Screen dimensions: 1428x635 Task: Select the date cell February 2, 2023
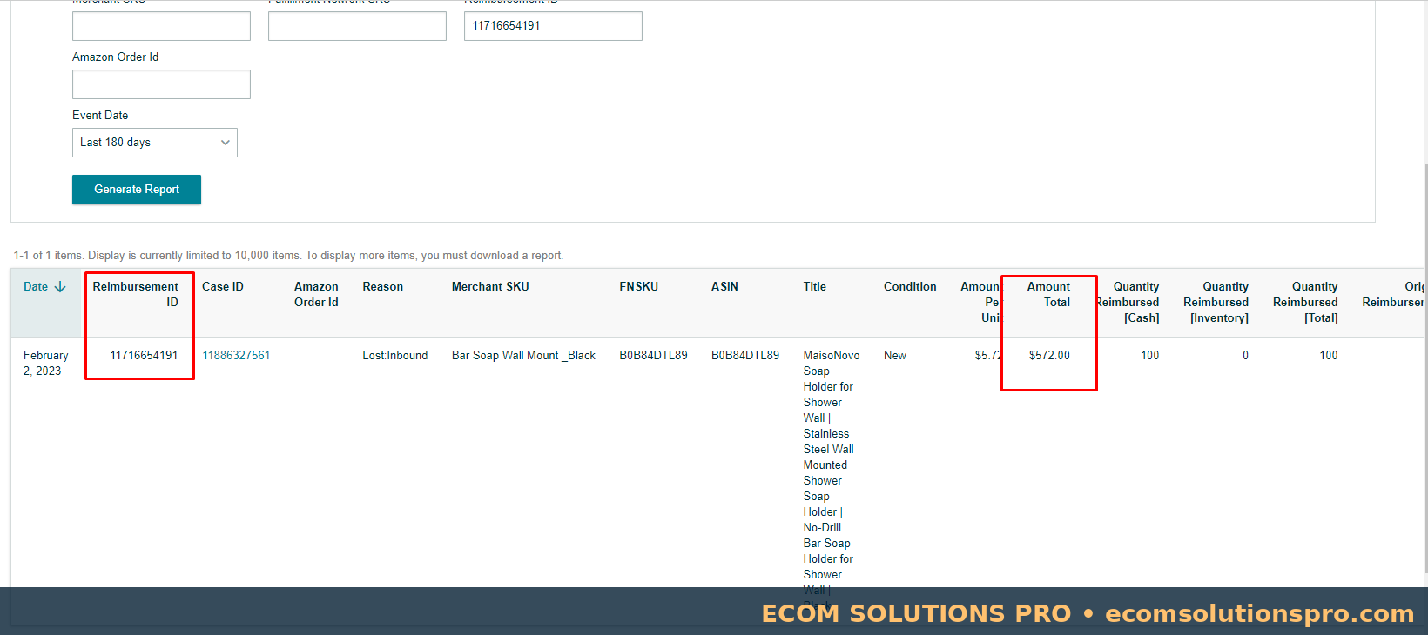tap(46, 363)
